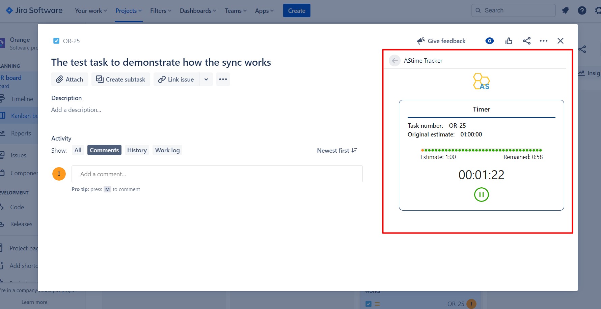Click the Learn more link
This screenshot has height=309, width=601.
point(34,302)
